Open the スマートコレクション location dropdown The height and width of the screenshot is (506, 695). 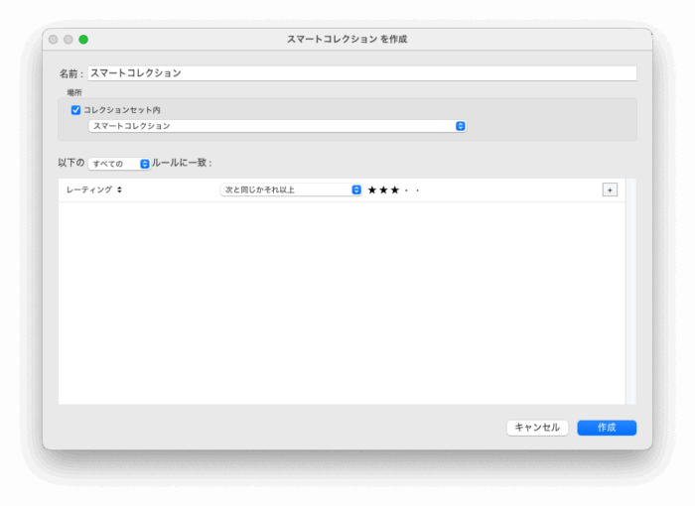pyautogui.click(x=277, y=126)
